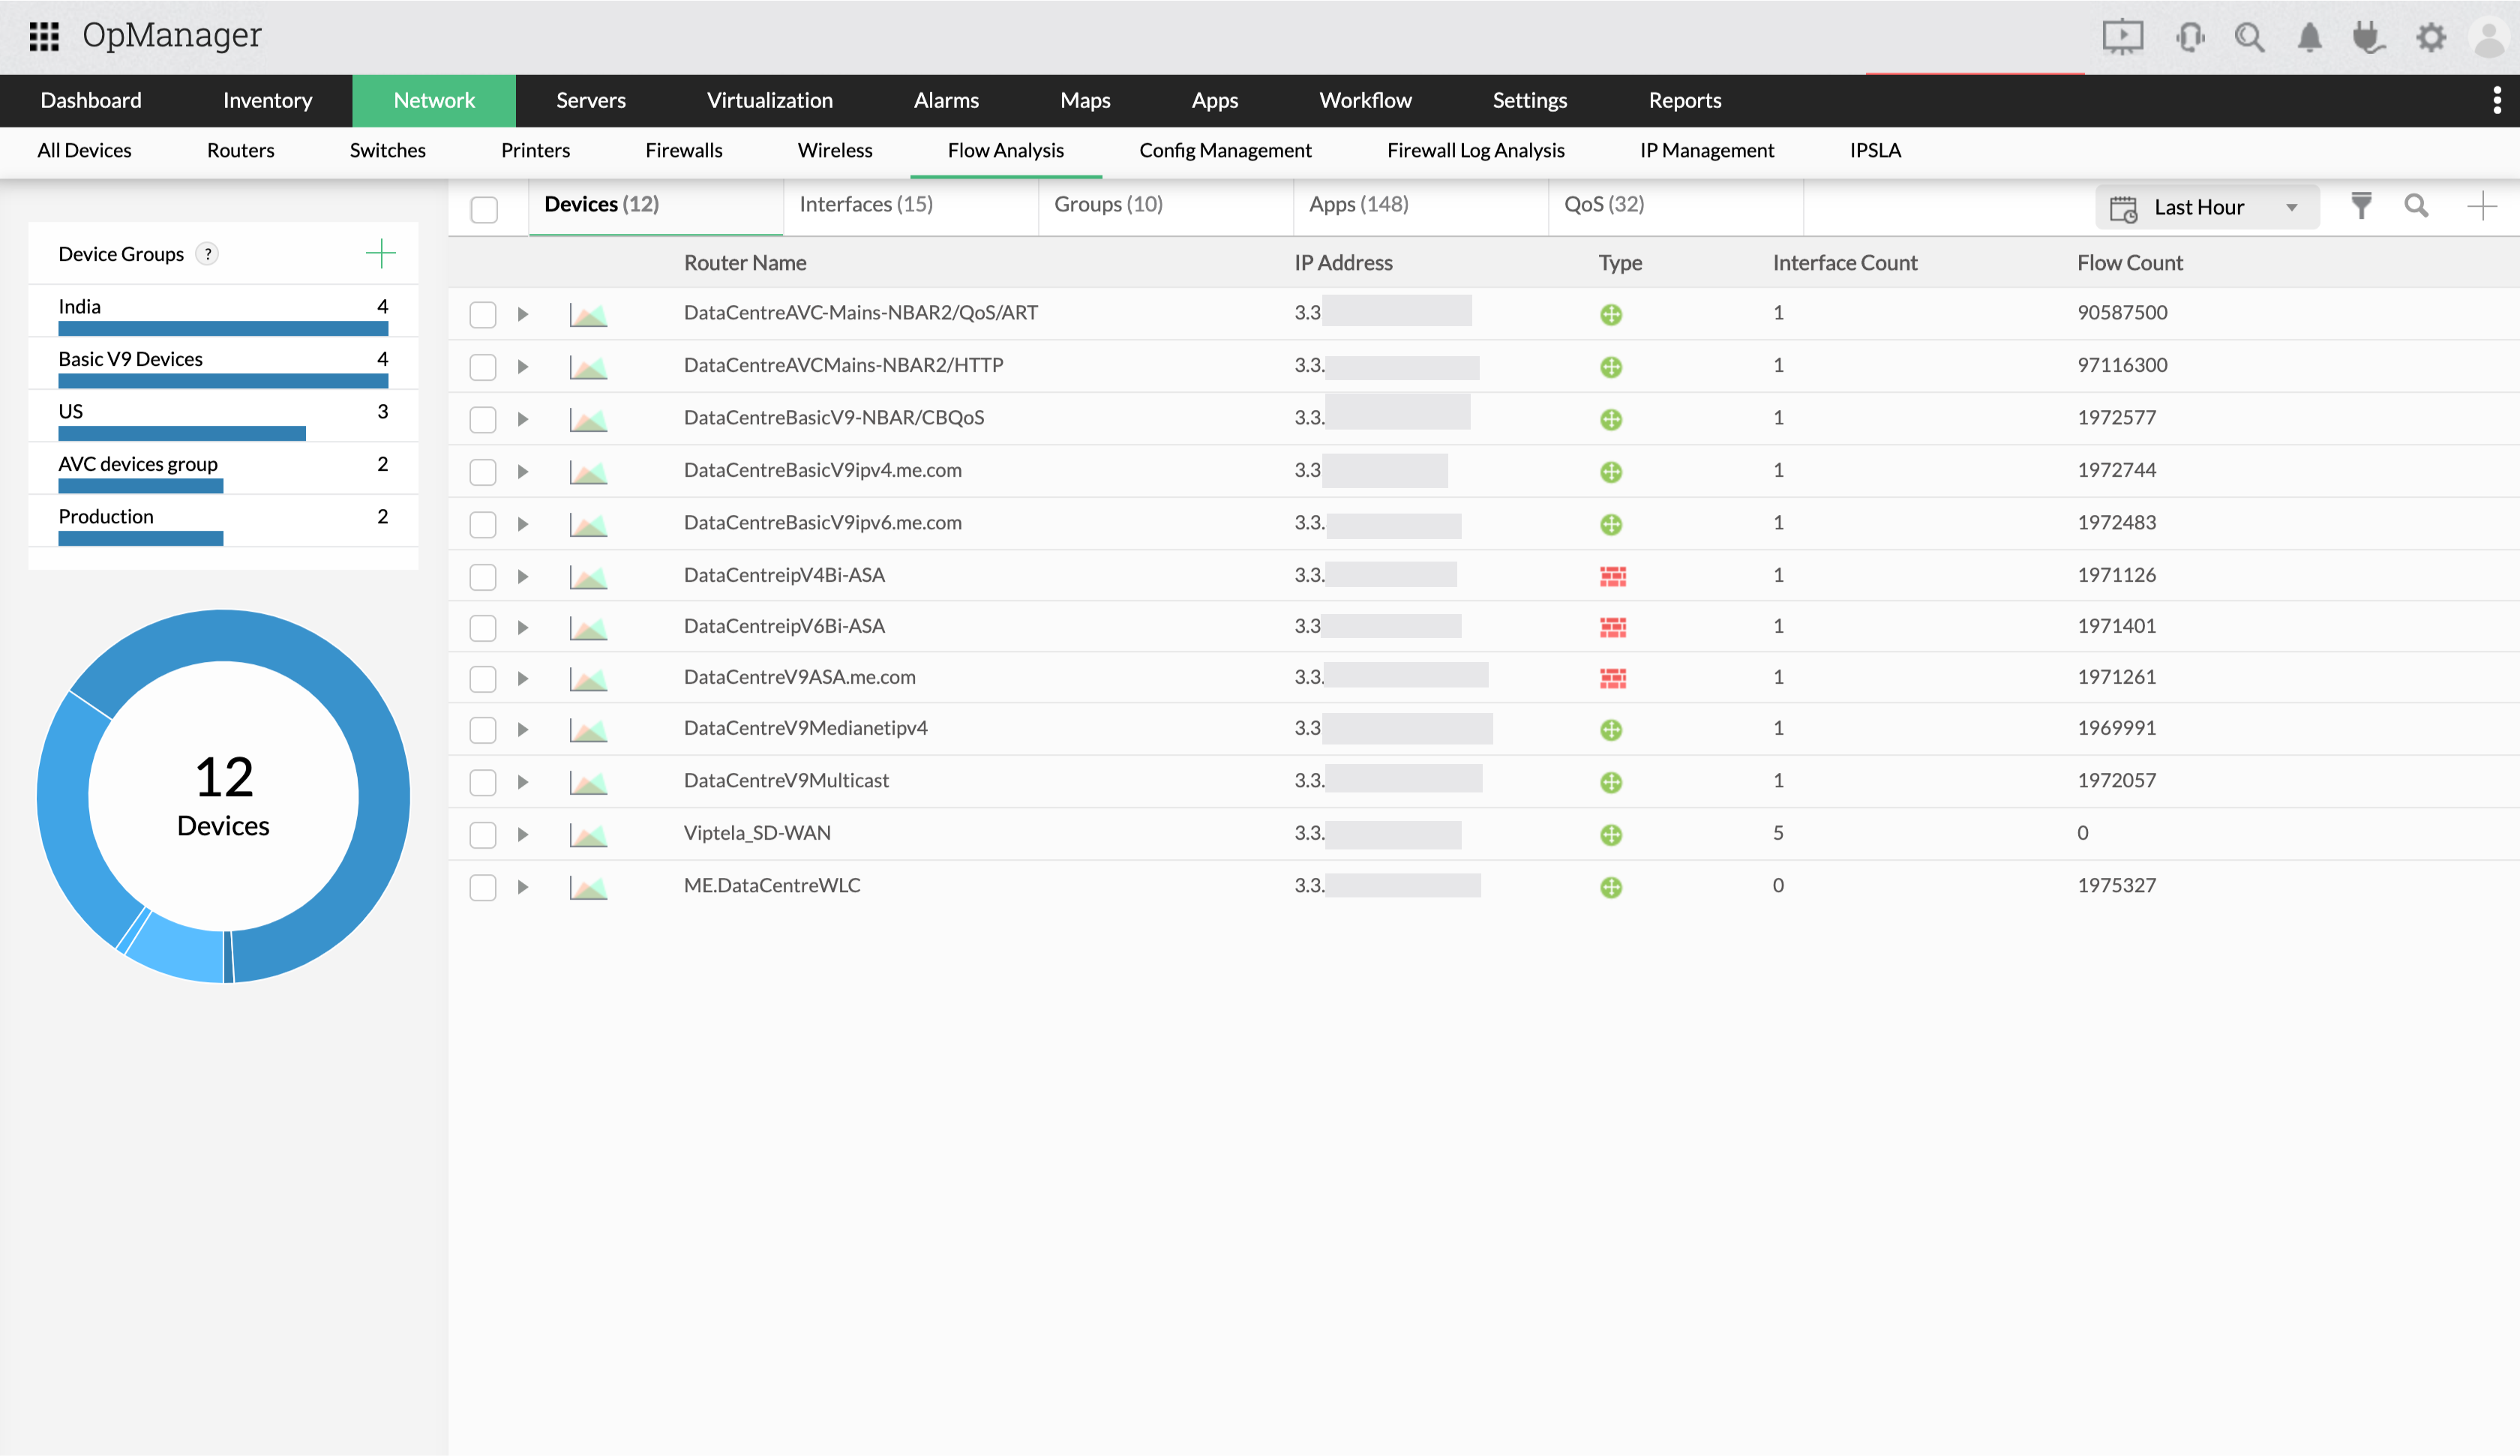The width and height of the screenshot is (2520, 1456).
Task: Click the table search magnifier icon
Action: click(x=2416, y=206)
